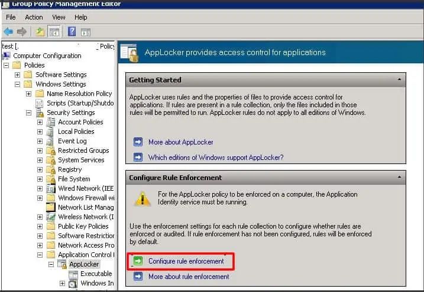Expand the Public Key Policies node
The image size is (424, 292).
40,226
